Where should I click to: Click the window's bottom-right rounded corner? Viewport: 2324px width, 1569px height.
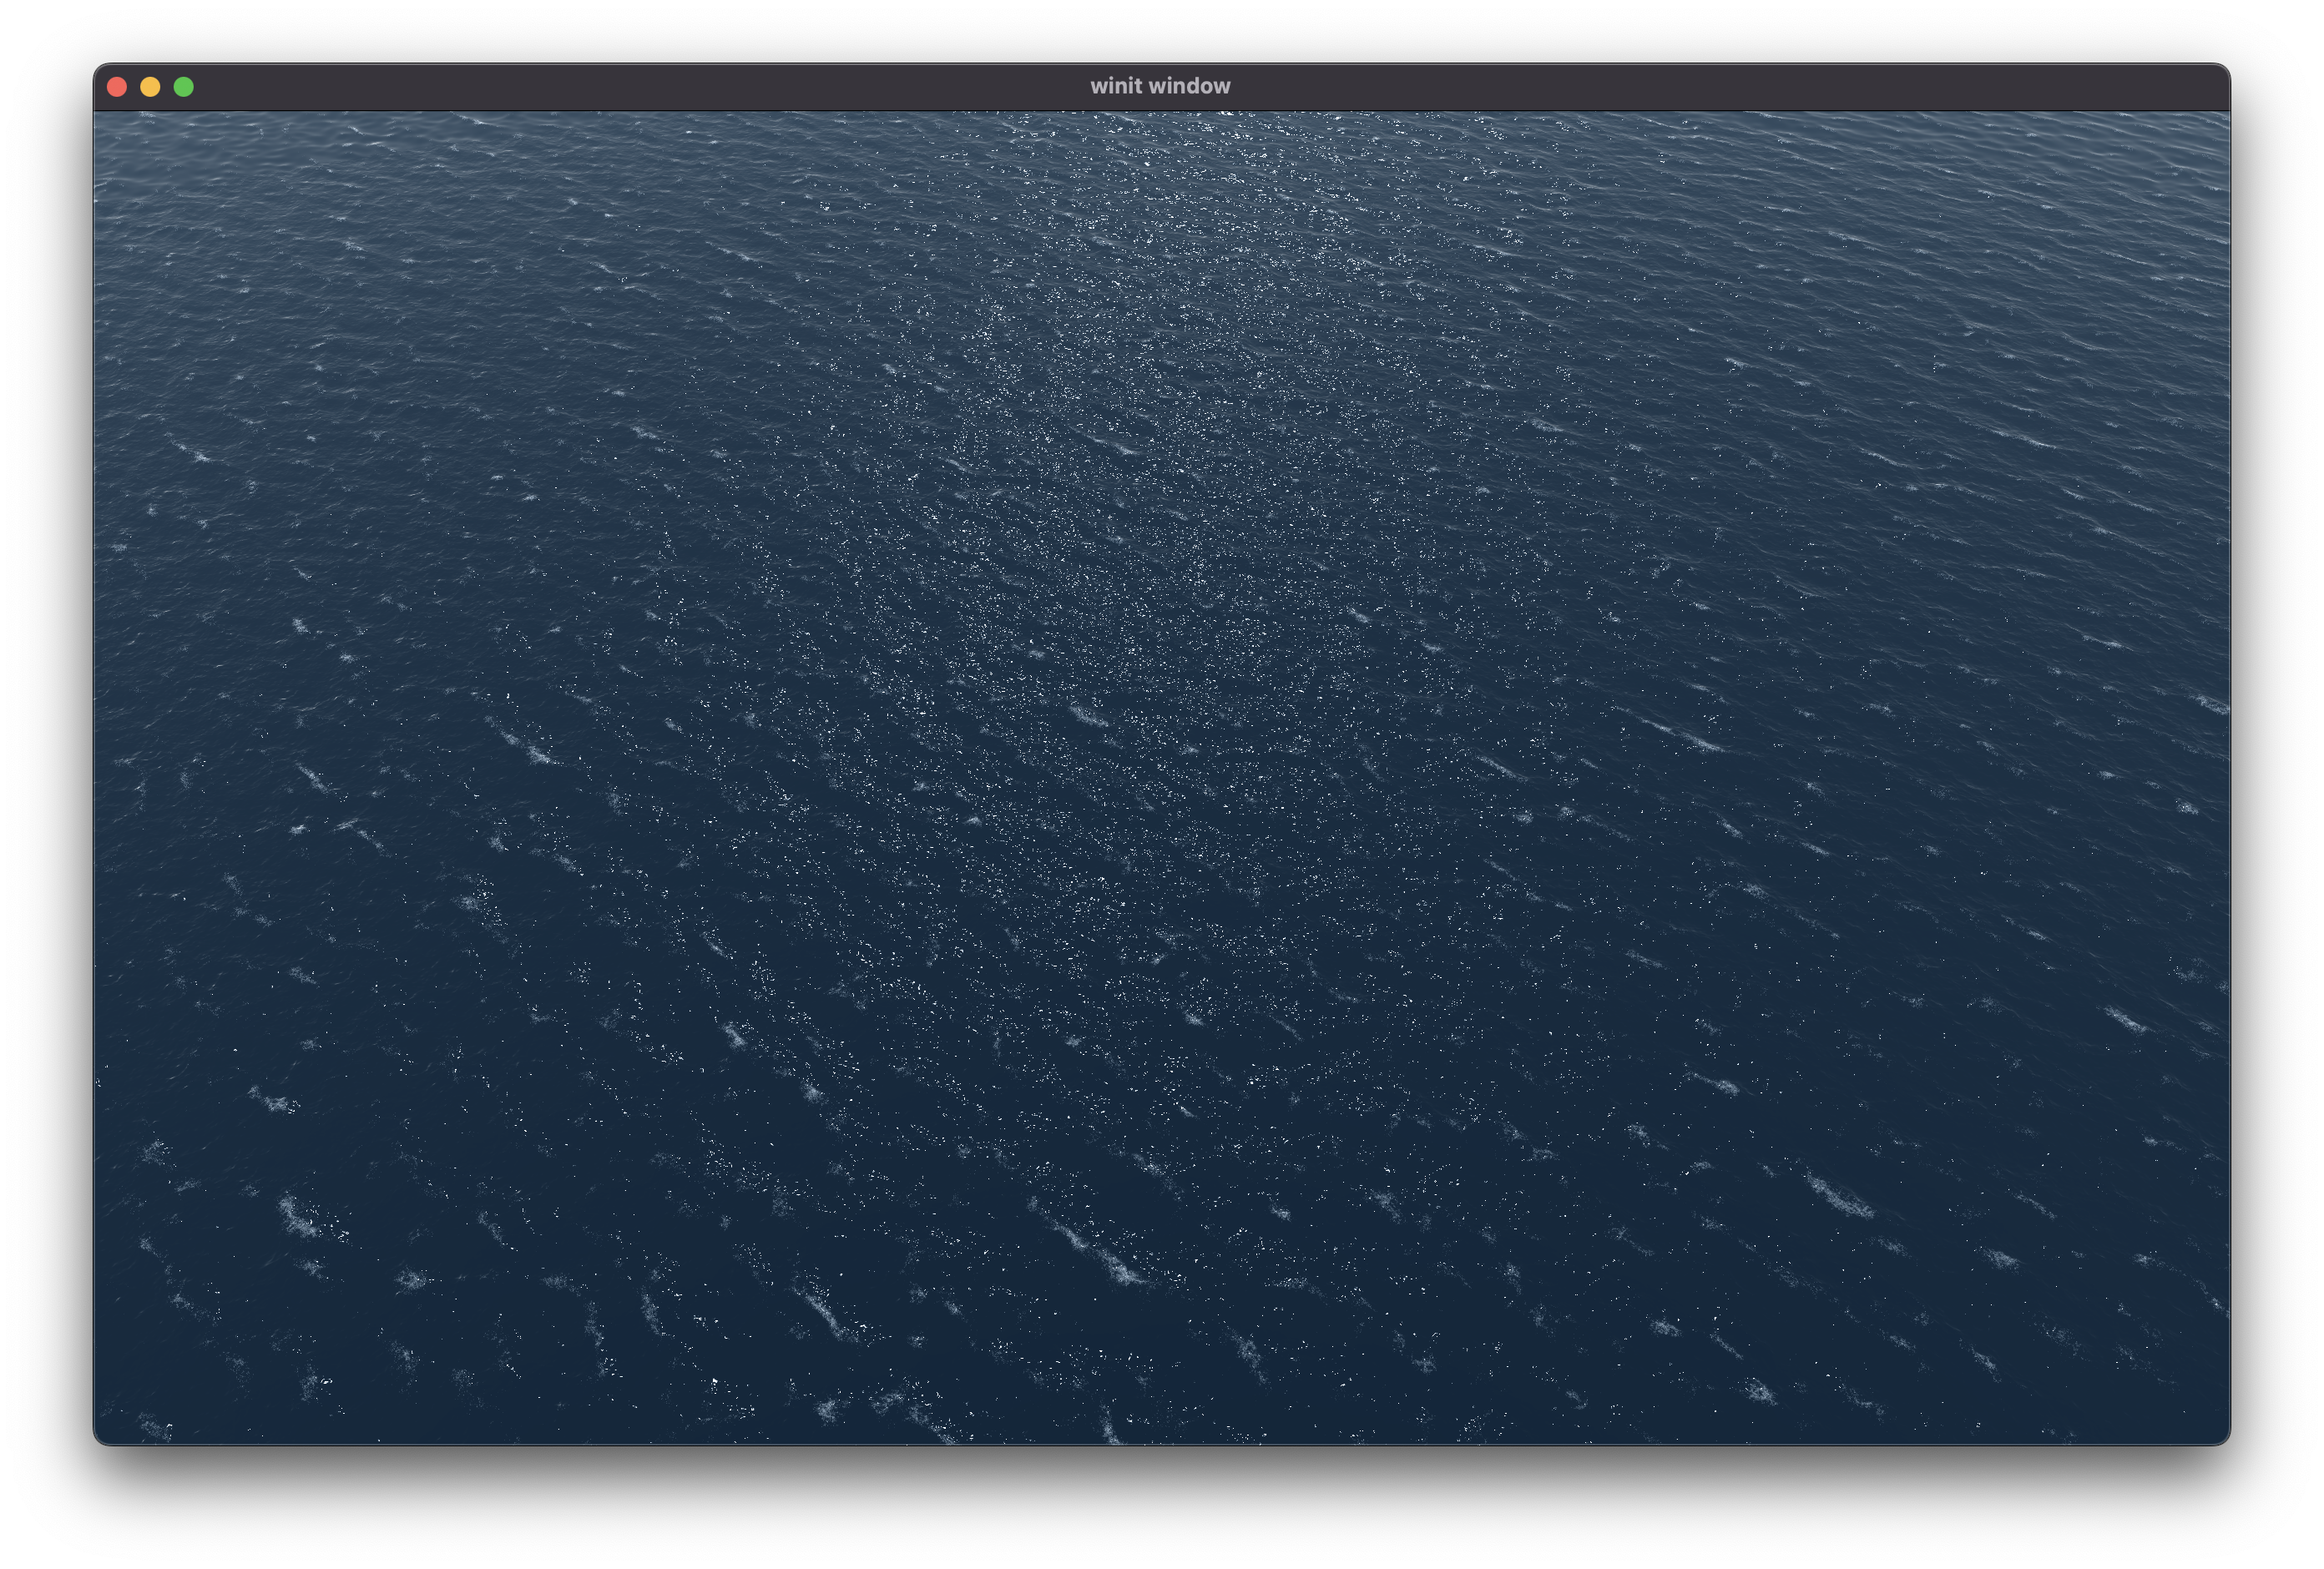point(2223,1438)
